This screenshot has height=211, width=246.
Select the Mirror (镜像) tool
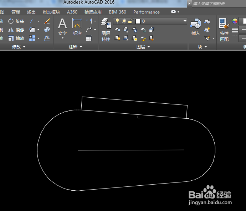point(16,30)
